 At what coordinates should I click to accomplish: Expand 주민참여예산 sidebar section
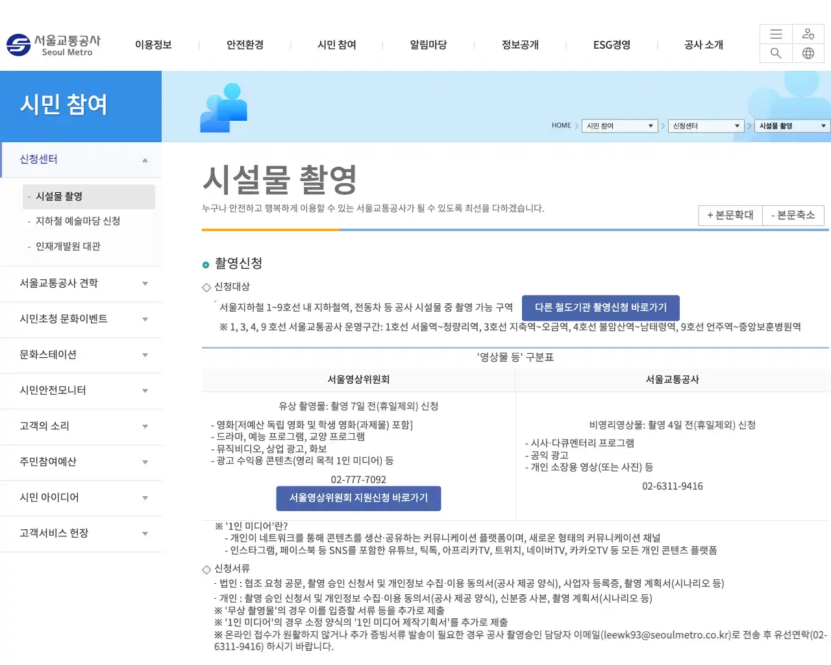[x=81, y=462]
